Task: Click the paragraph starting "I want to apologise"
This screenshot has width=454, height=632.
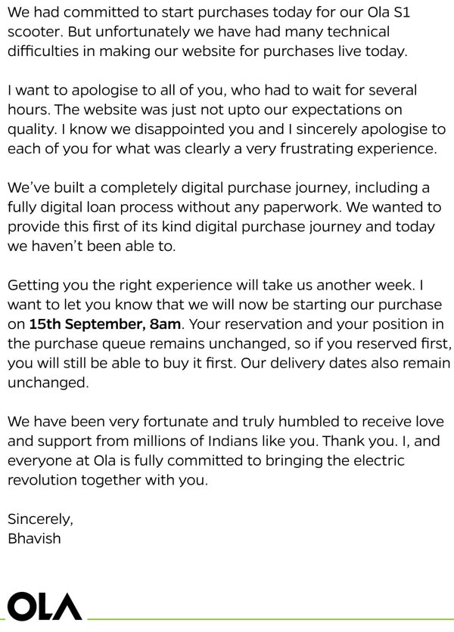Action: [226, 119]
